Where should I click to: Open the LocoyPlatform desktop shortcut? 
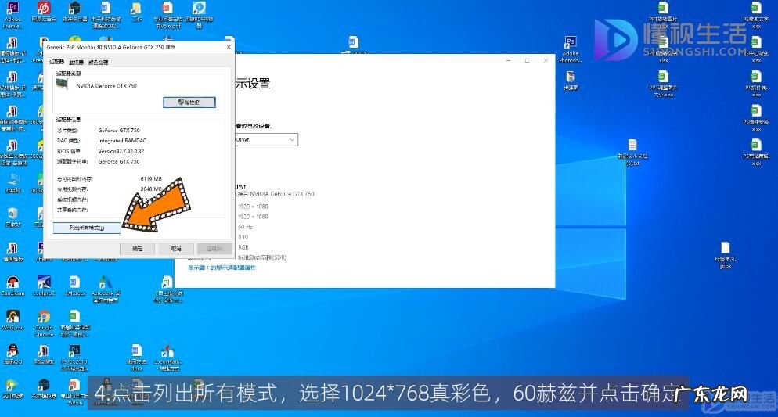pyautogui.click(x=167, y=358)
